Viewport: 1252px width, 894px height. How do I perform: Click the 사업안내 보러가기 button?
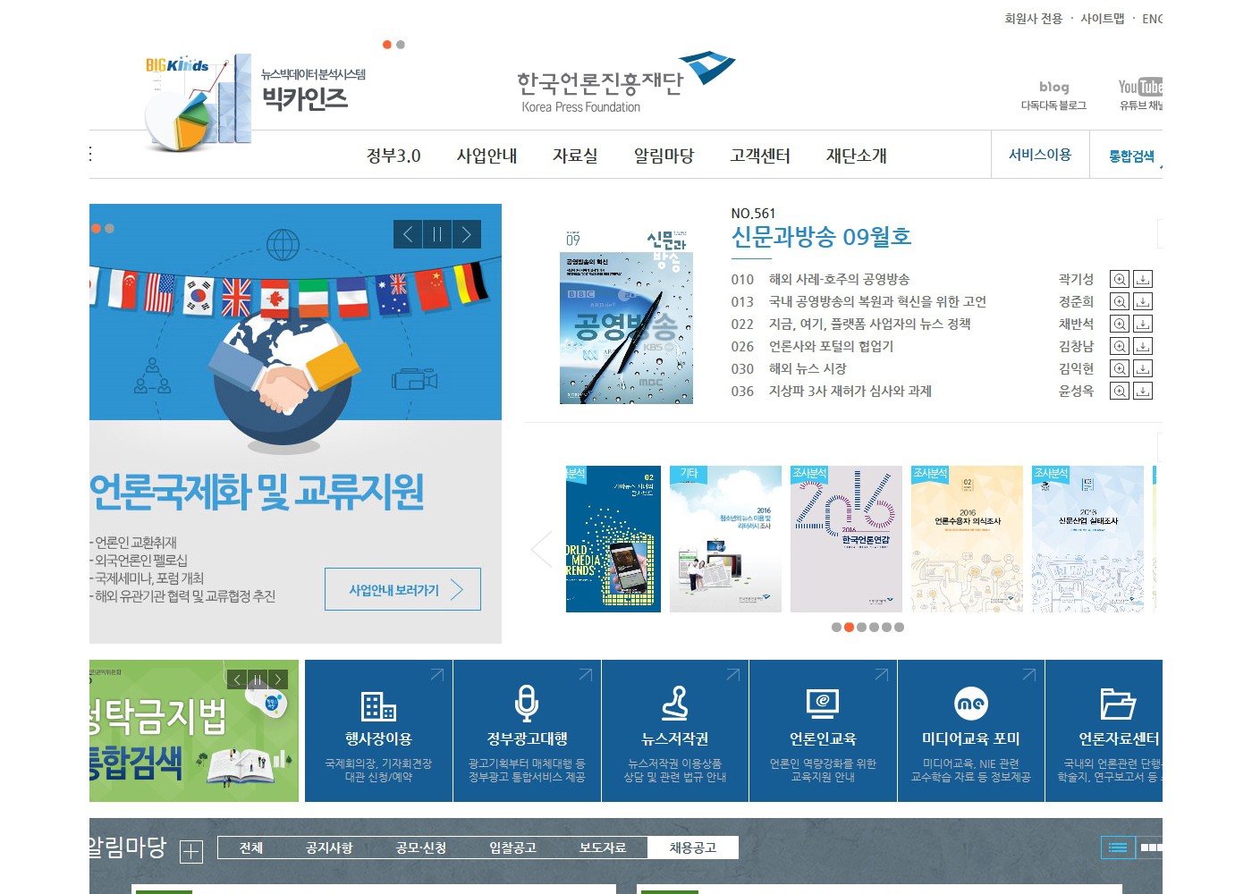tap(402, 590)
